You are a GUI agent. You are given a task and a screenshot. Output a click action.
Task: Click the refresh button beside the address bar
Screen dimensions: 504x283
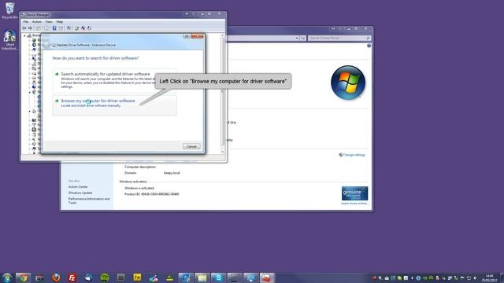click(x=302, y=38)
